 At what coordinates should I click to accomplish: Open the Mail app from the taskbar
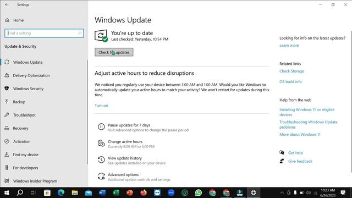pyautogui.click(x=89, y=193)
